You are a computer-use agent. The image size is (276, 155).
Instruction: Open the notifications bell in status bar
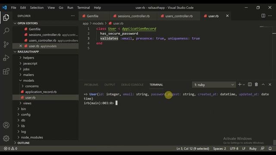click(270, 149)
